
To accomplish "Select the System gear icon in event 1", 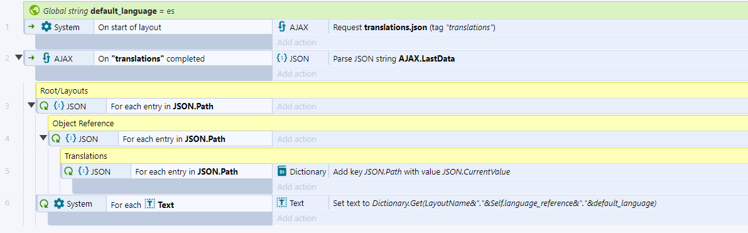I will coord(46,27).
